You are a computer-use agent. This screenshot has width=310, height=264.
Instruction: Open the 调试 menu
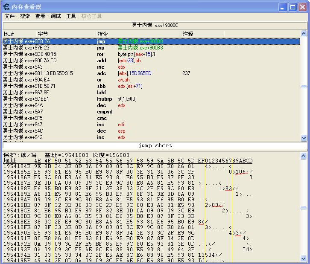(x=56, y=16)
